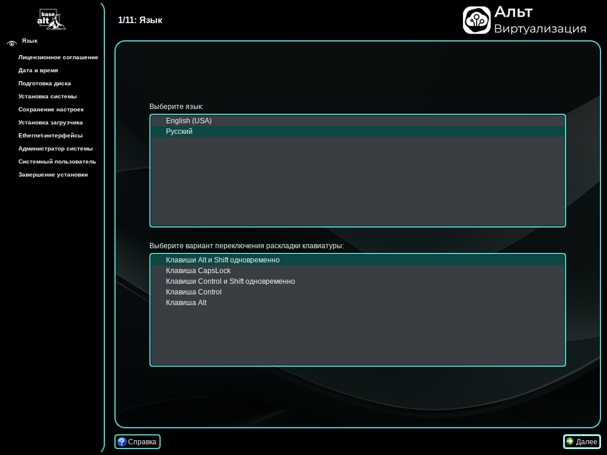
Task: Click the eye icon beside Язык
Action: (11, 43)
